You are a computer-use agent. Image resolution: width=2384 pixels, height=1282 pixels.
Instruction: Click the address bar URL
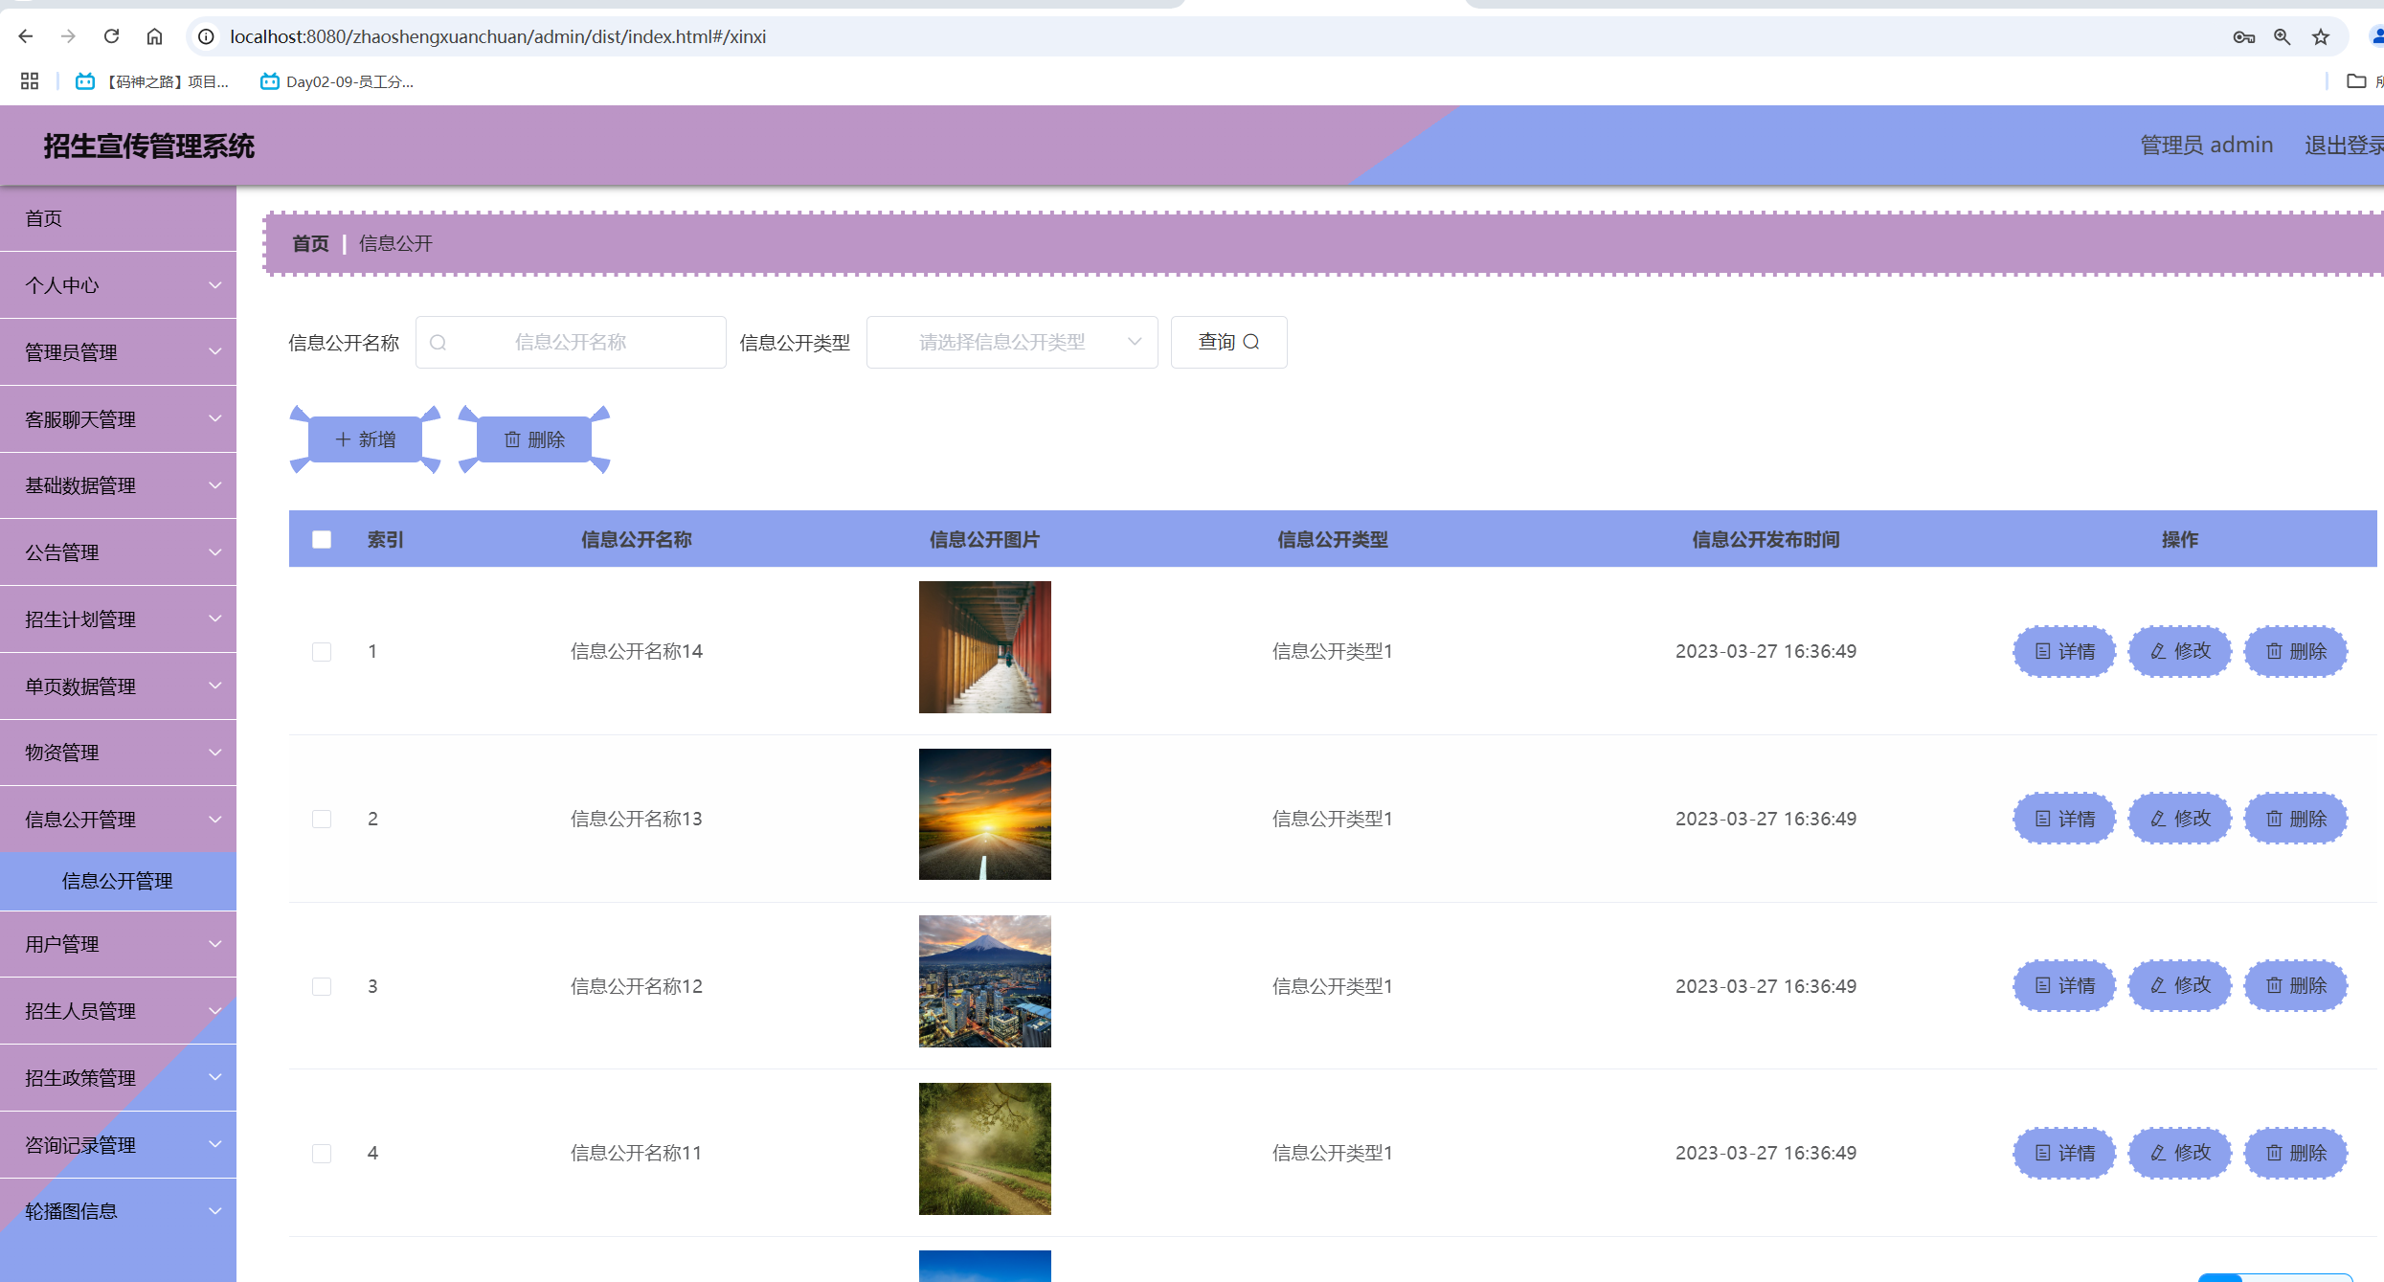[x=498, y=36]
